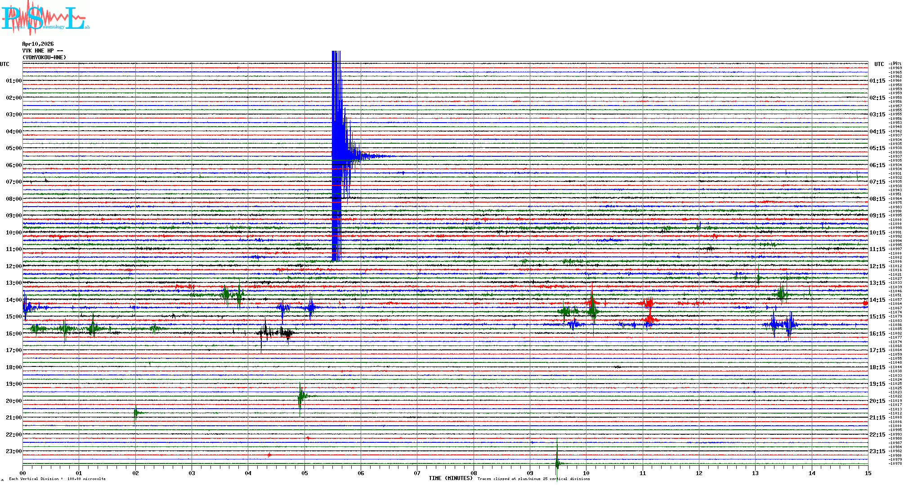
Task: Click the UTC label at top left
Action: click(4, 64)
